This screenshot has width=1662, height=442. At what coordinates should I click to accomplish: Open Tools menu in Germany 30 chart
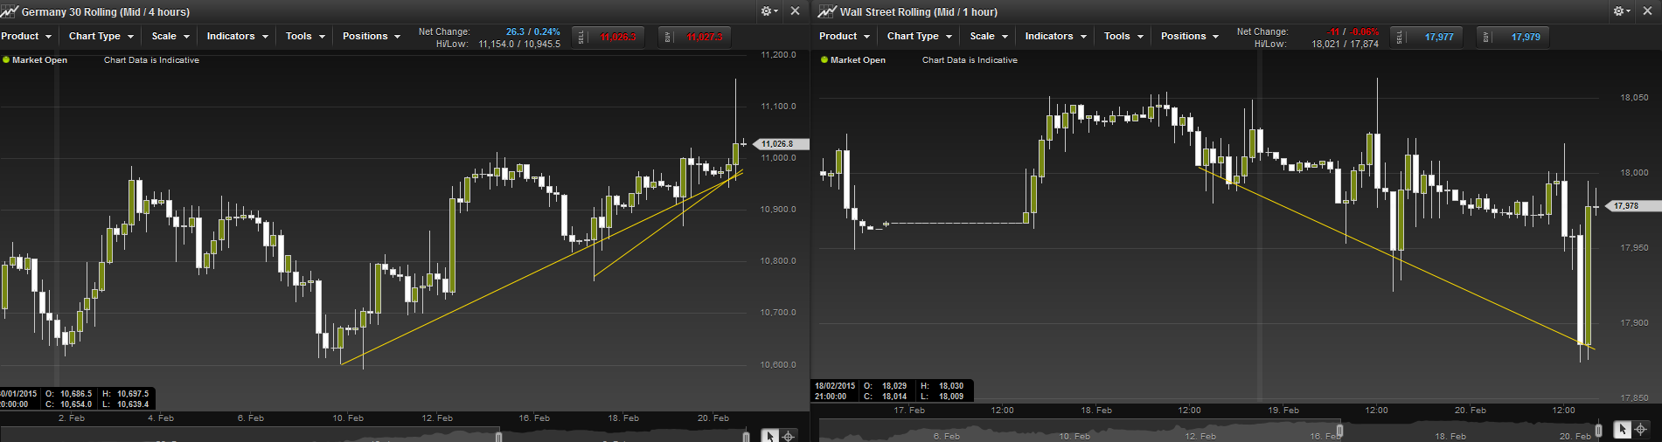point(305,36)
